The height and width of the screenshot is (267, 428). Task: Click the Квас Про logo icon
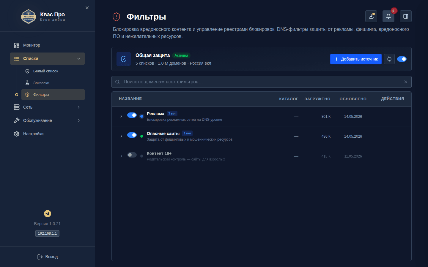pos(29,17)
